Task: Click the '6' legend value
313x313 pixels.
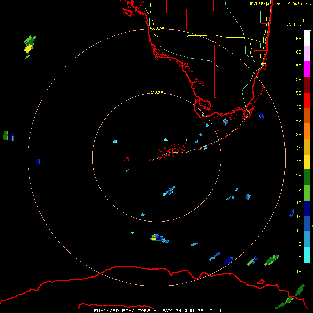Action: pyautogui.click(x=300, y=244)
